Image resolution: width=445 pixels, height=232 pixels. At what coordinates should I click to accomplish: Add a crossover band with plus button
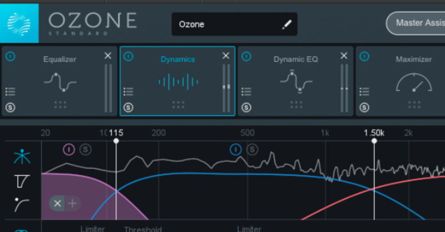[73, 203]
